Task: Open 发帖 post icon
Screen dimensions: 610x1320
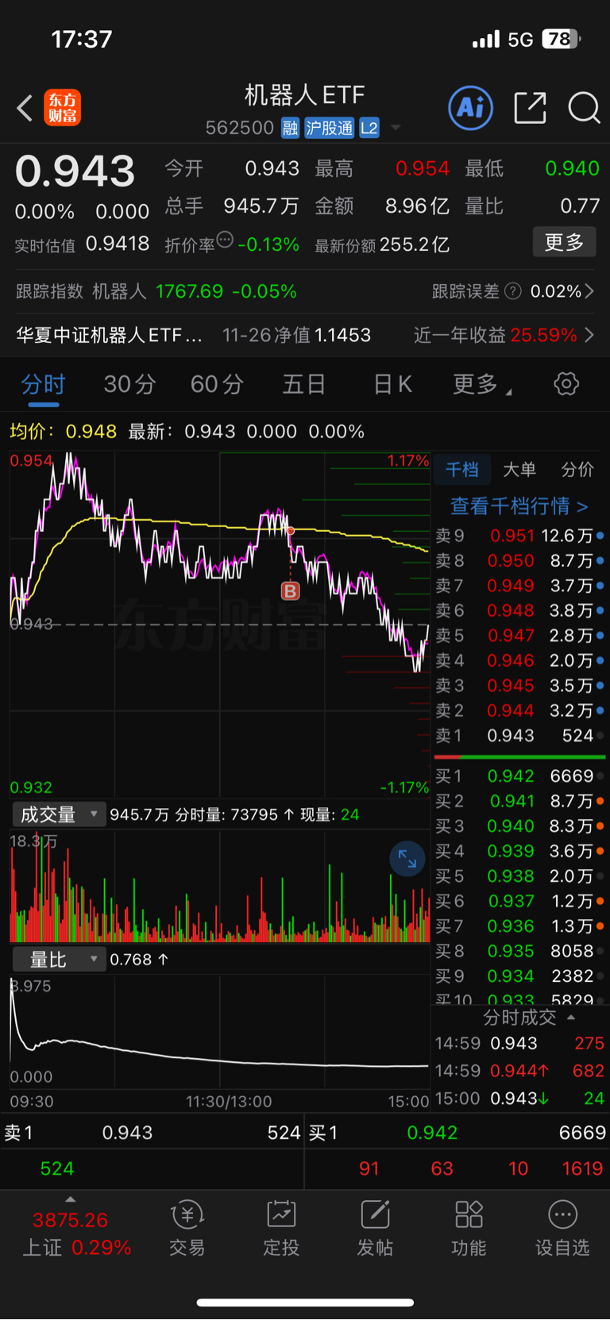Action: 375,1229
